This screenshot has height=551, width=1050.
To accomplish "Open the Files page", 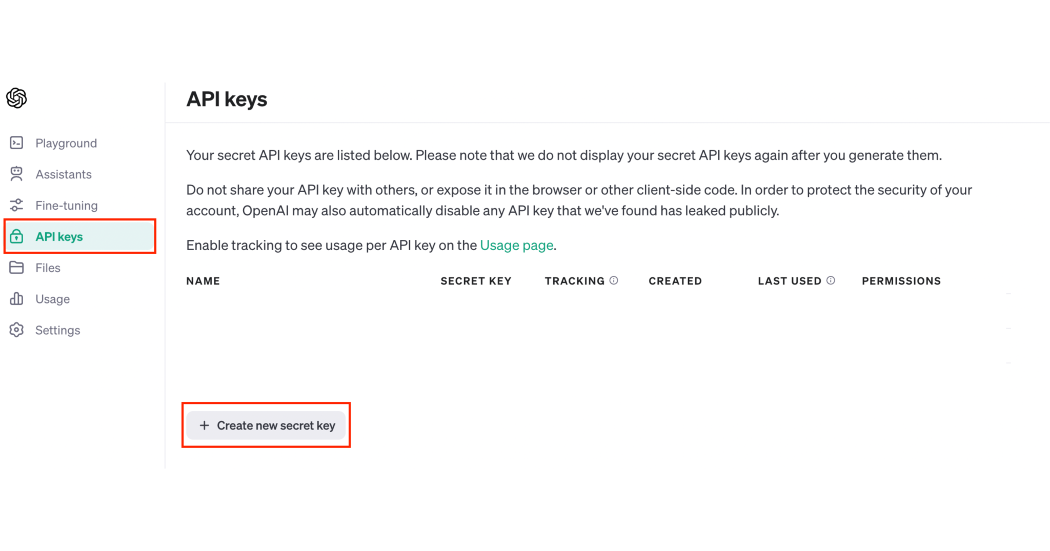I will pyautogui.click(x=48, y=268).
